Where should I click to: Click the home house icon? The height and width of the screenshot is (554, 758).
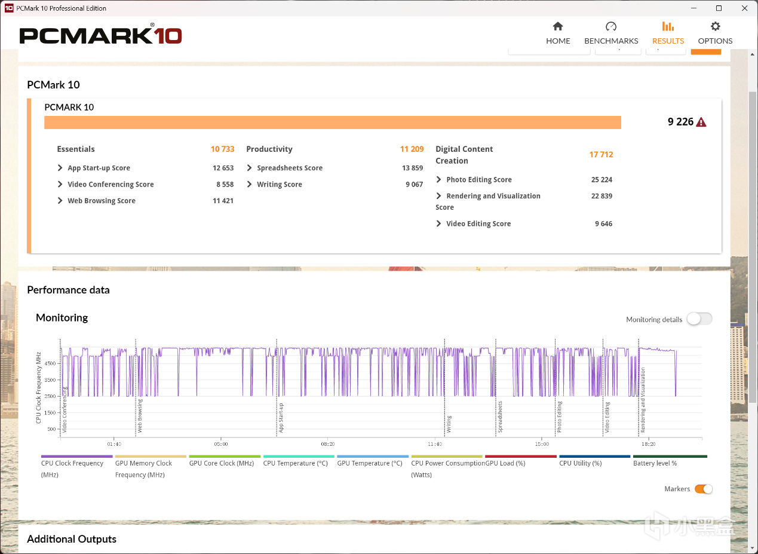tap(558, 26)
